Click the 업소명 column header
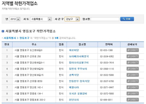The height and width of the screenshot is (104, 146). 82,44
